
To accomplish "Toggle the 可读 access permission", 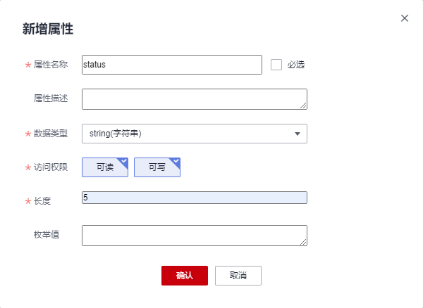I will (x=105, y=167).
